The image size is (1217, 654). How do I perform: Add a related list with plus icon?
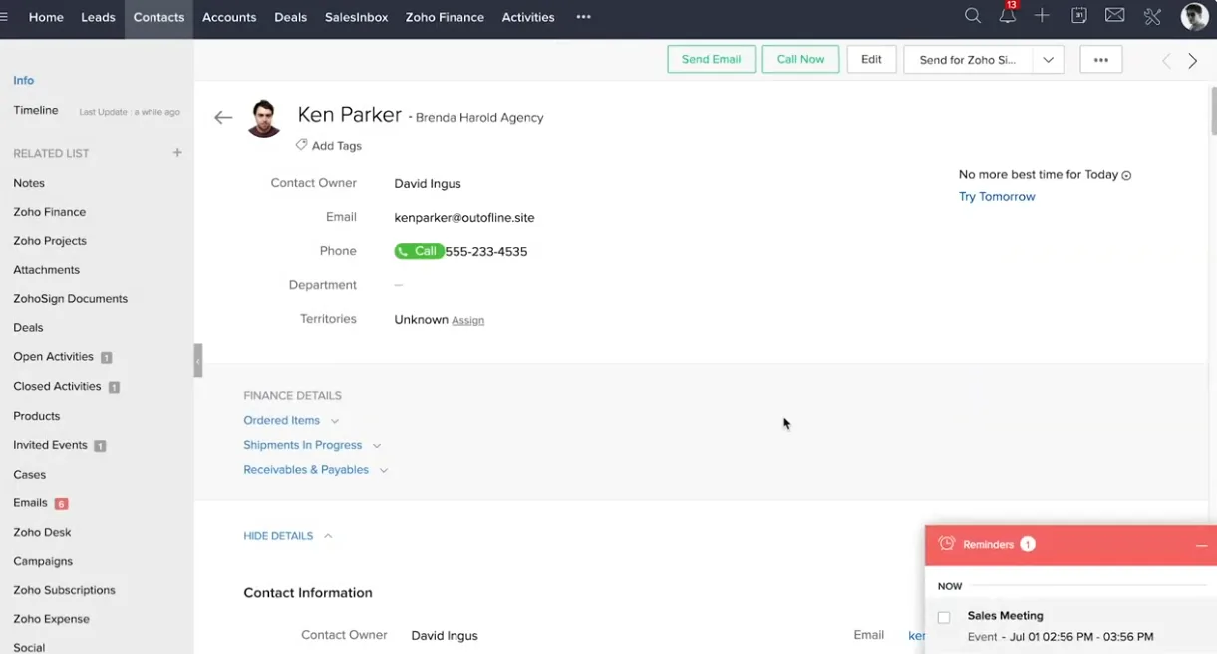click(177, 153)
